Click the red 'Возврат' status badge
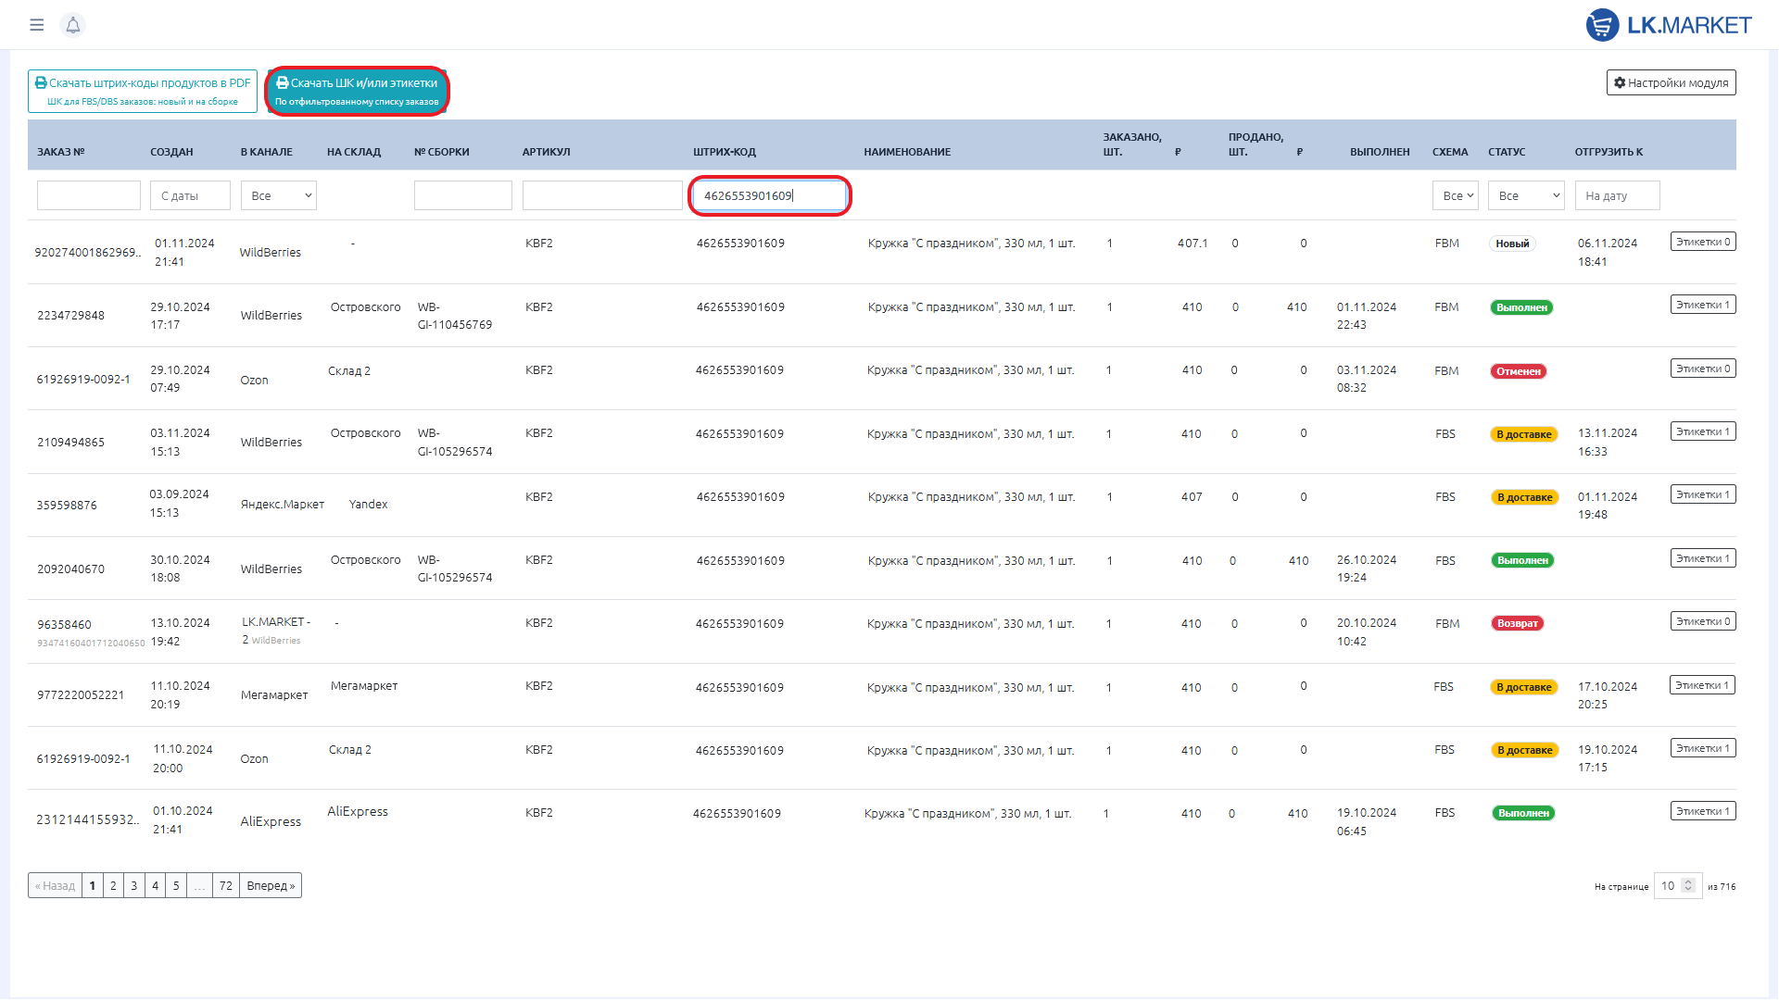Viewport: 1779px width, 1000px height. [1518, 623]
